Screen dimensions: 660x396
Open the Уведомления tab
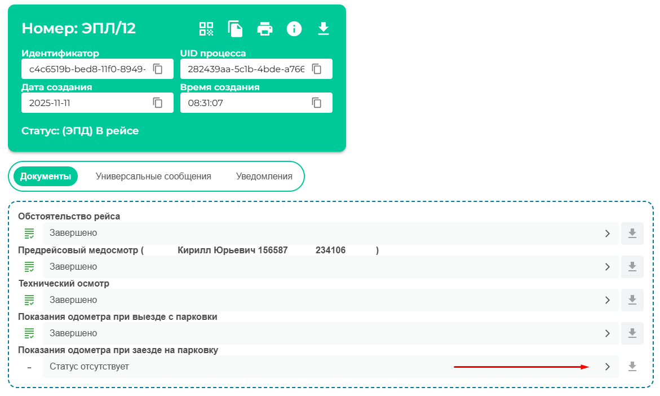coord(264,177)
